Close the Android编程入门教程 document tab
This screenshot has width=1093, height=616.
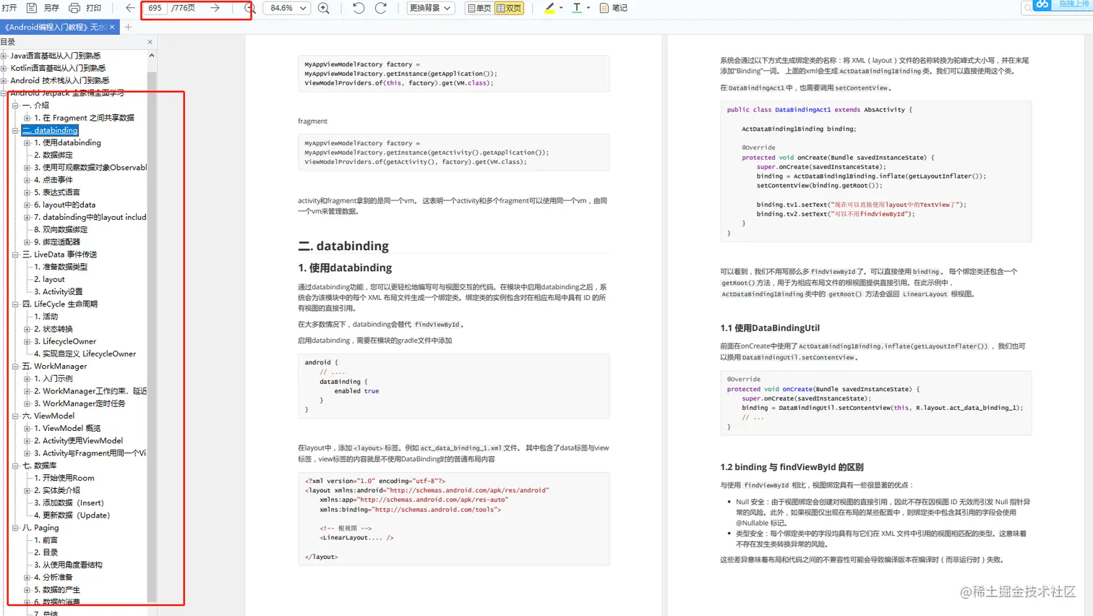(x=112, y=27)
